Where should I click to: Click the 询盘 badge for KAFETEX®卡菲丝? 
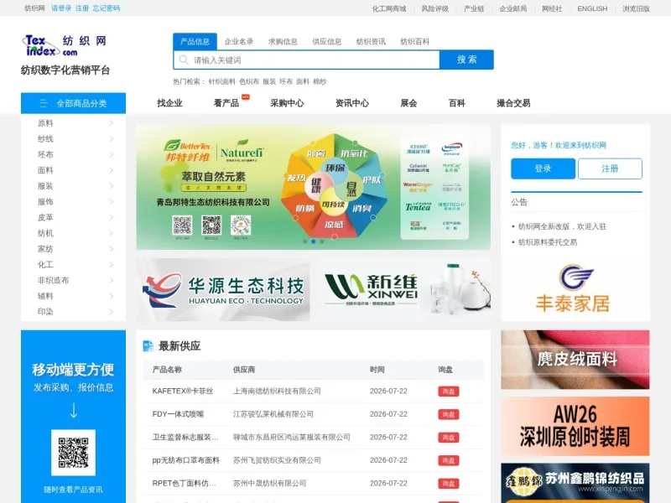click(449, 392)
